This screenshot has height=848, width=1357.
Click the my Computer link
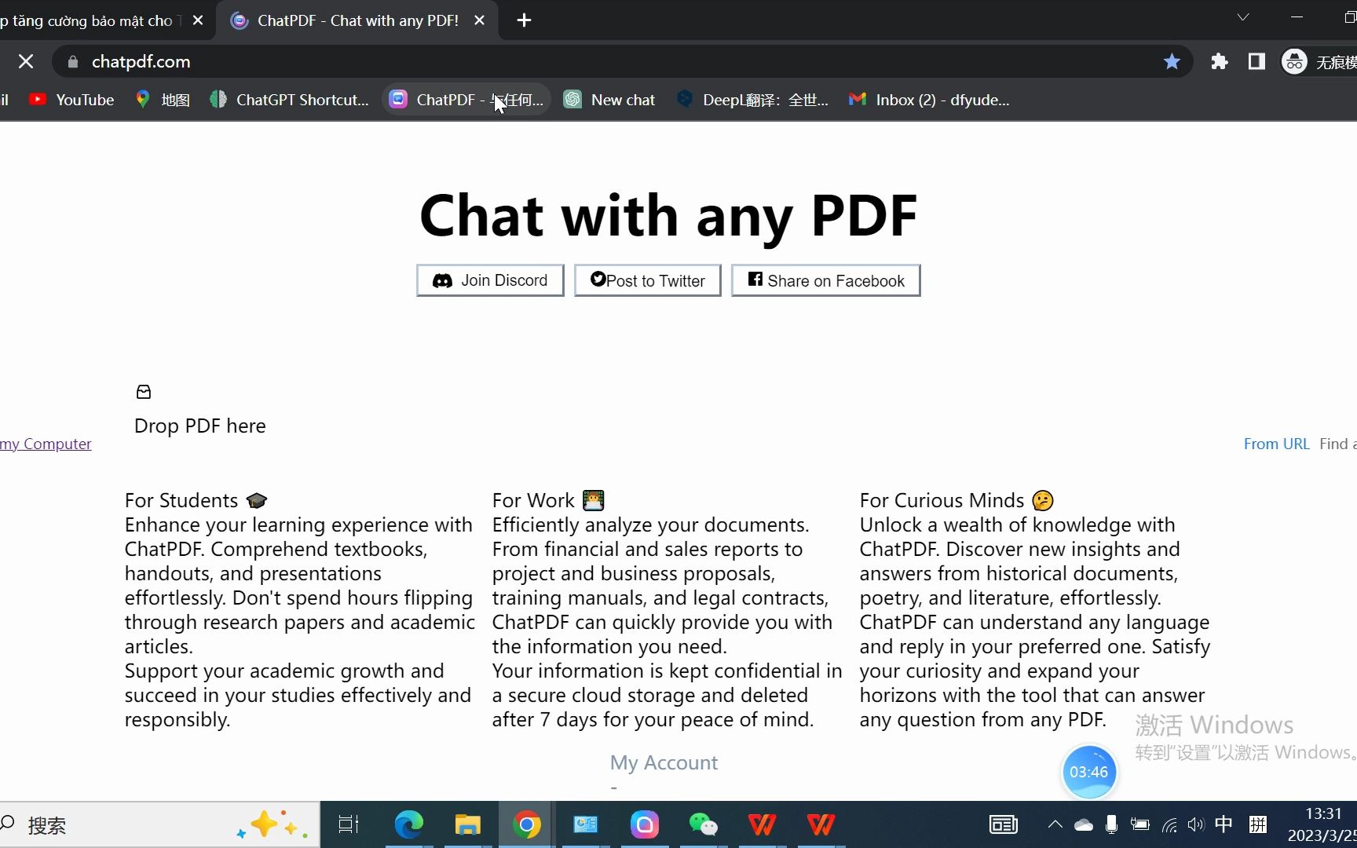pos(46,444)
